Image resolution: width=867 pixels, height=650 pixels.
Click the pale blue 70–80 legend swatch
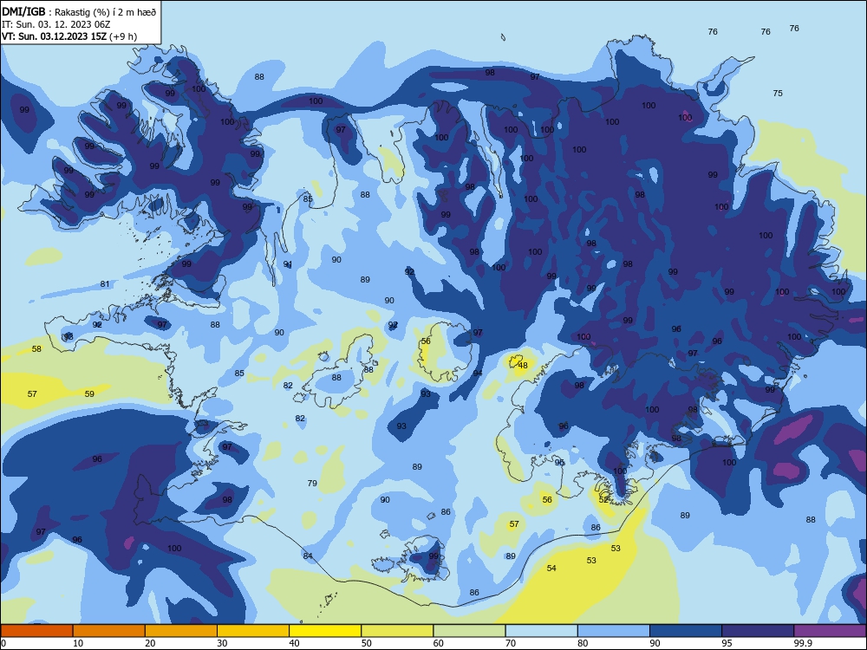coord(541,631)
